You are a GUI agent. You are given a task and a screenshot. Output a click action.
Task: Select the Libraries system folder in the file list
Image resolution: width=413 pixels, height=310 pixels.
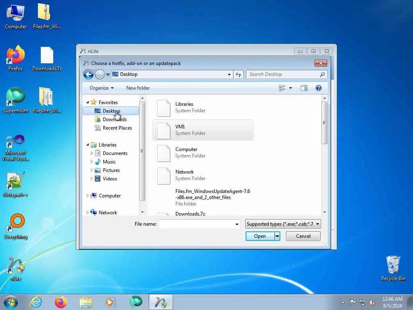point(203,107)
